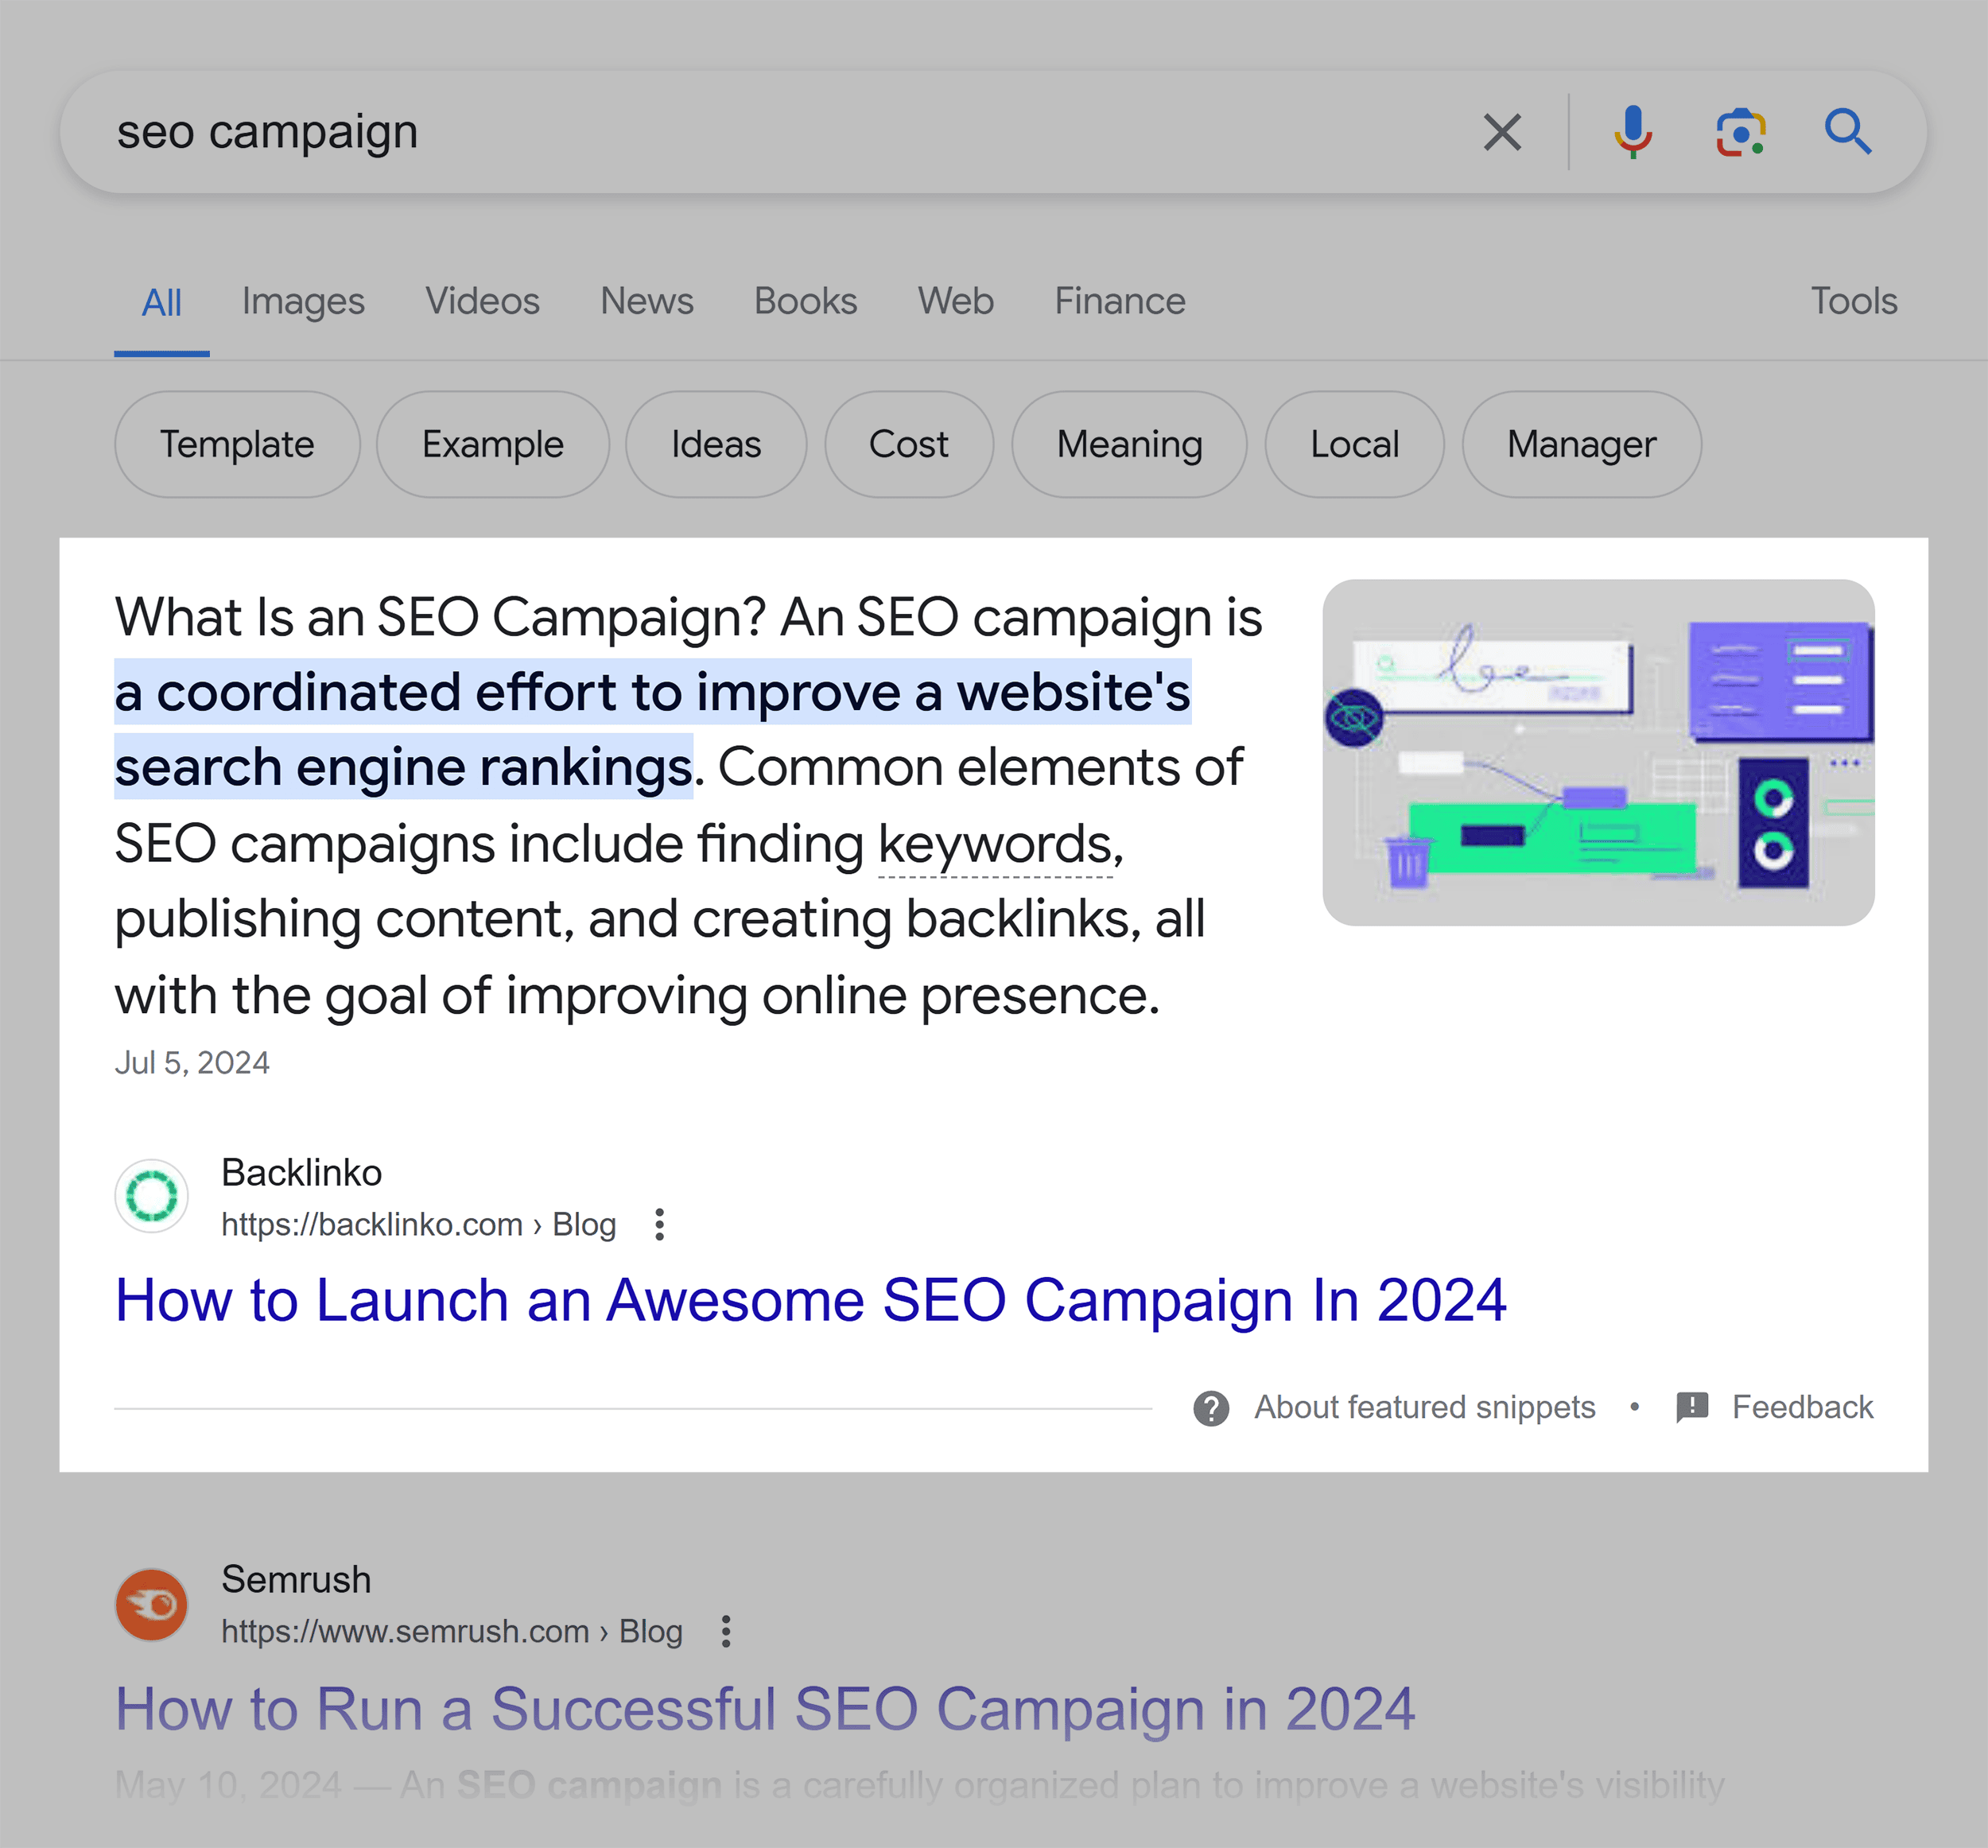Click the question mark icon for featured snippets
This screenshot has width=1988, height=1848.
pos(1211,1408)
